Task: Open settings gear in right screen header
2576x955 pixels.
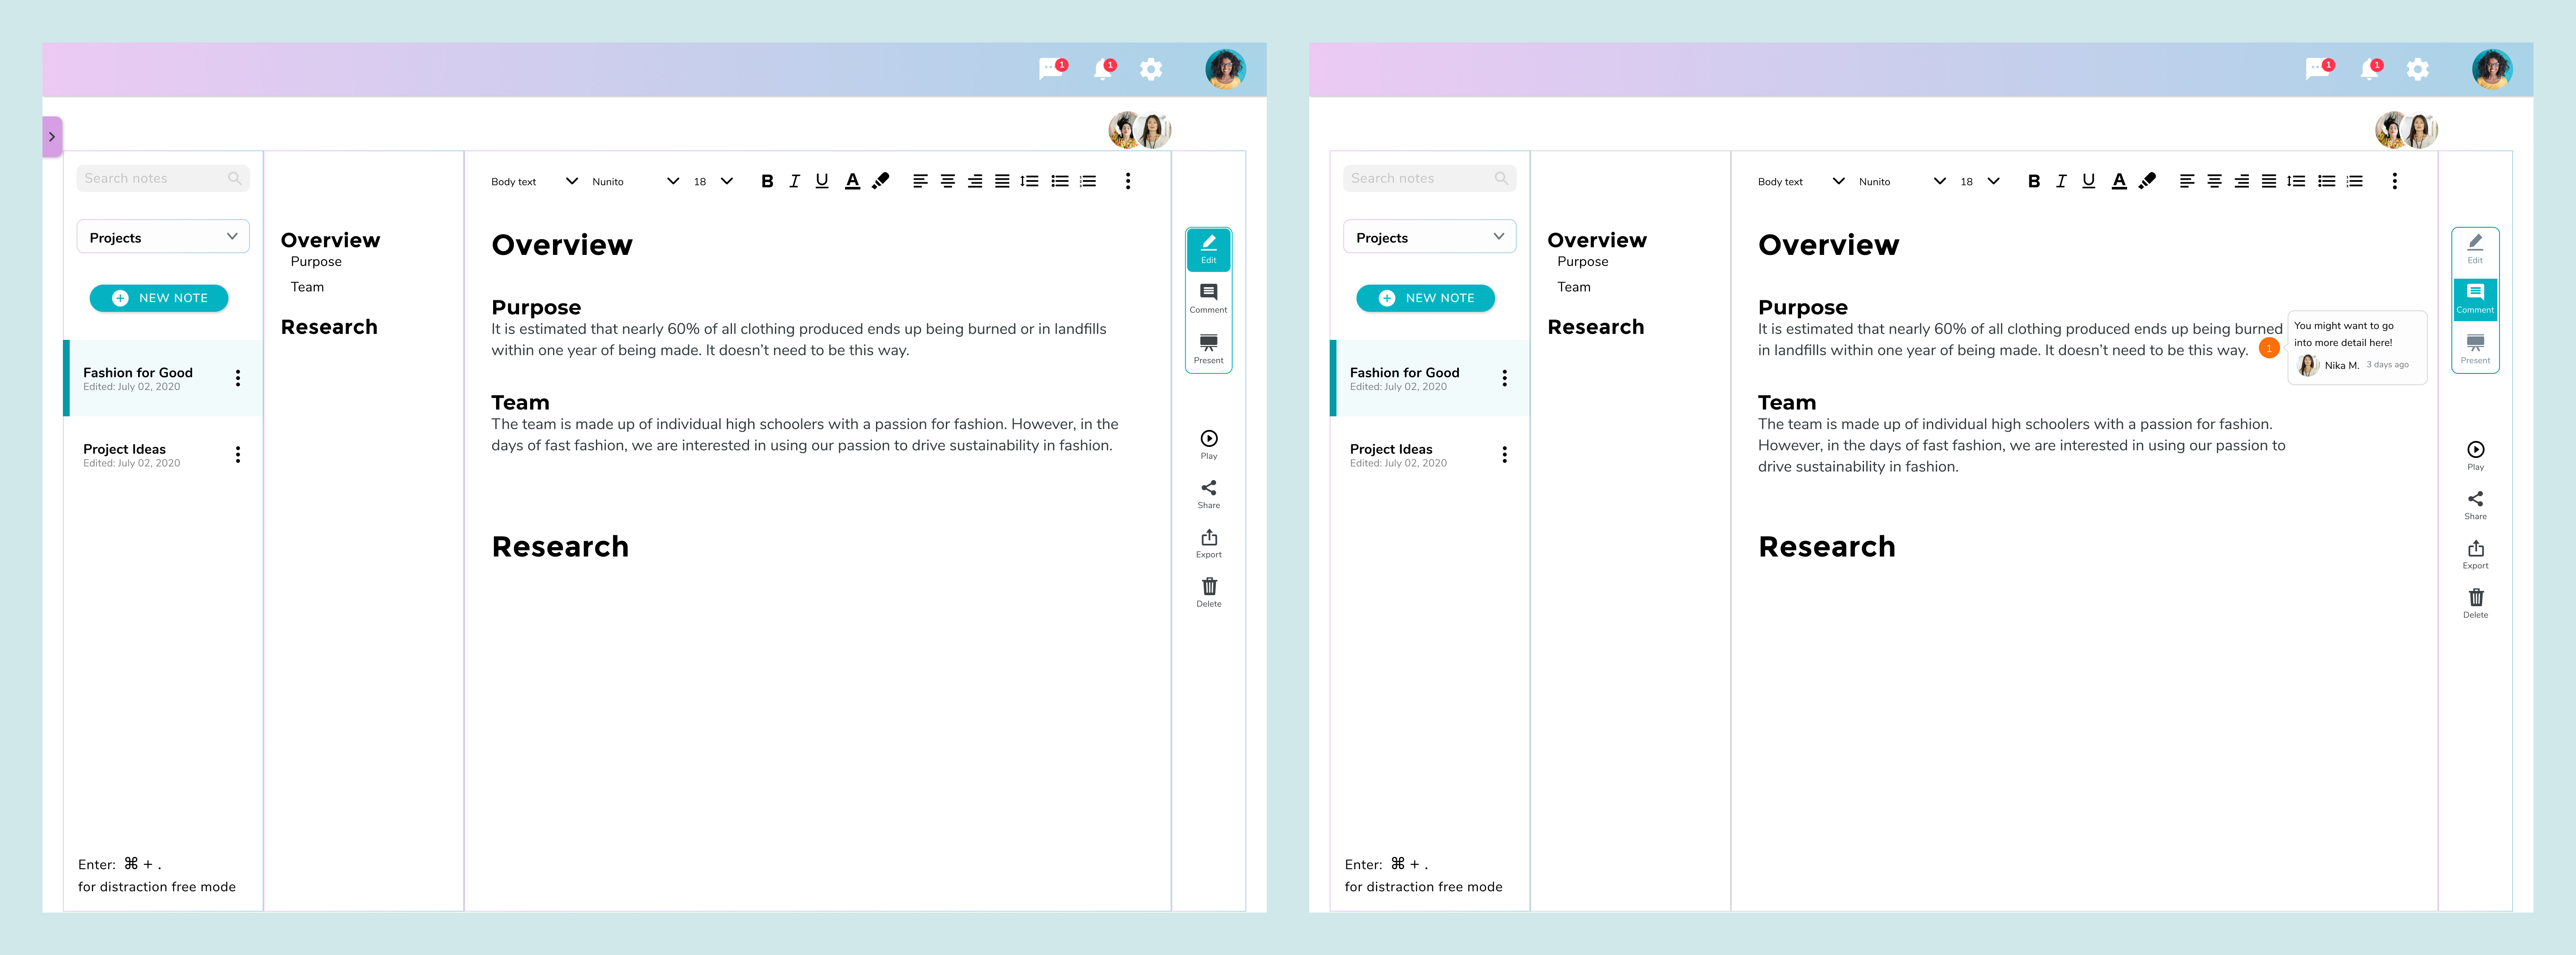Action: [2418, 69]
